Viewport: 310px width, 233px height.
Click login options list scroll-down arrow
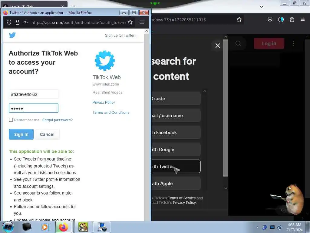coord(226,188)
